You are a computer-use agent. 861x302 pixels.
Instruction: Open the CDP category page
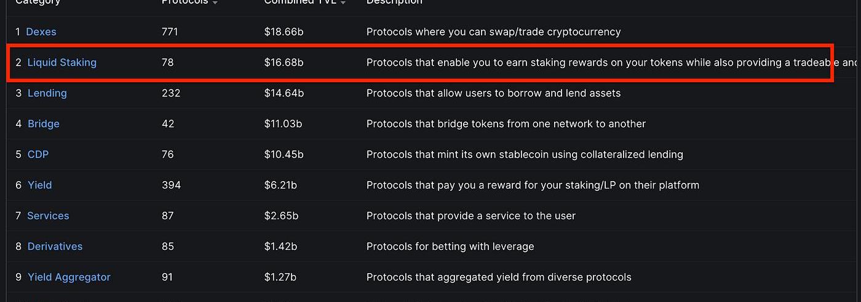click(x=38, y=155)
